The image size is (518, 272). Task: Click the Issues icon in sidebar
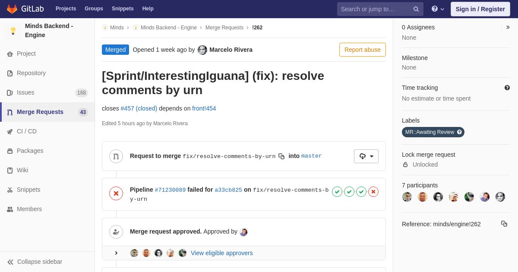click(10, 93)
